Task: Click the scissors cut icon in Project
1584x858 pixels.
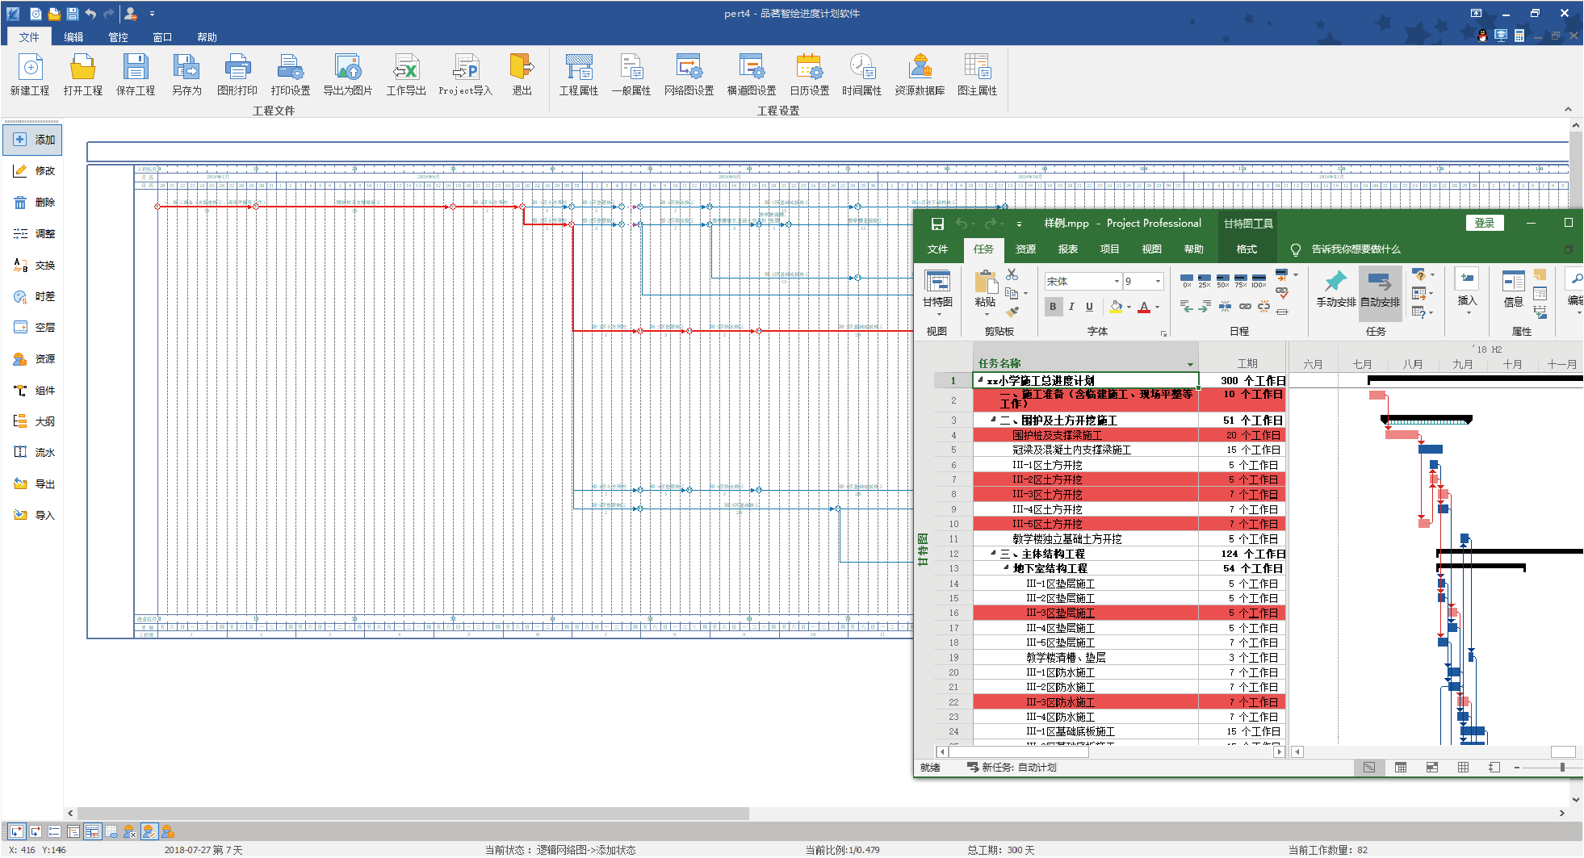Action: click(1012, 275)
